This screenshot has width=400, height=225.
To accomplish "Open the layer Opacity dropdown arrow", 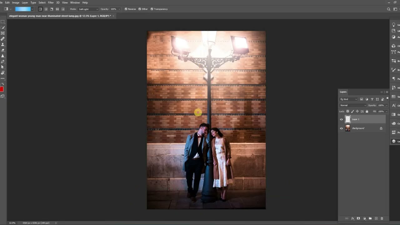I will click(387, 105).
